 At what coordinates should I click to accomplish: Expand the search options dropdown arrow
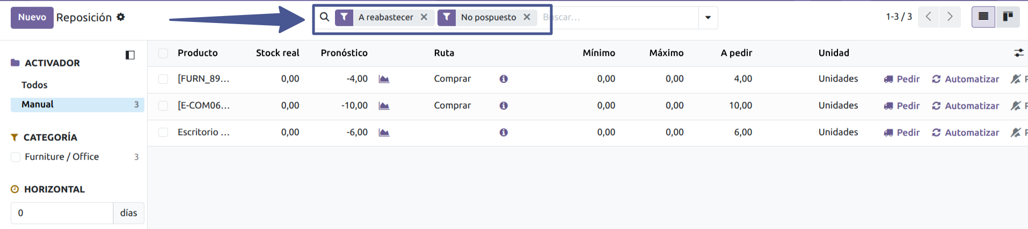tap(708, 18)
